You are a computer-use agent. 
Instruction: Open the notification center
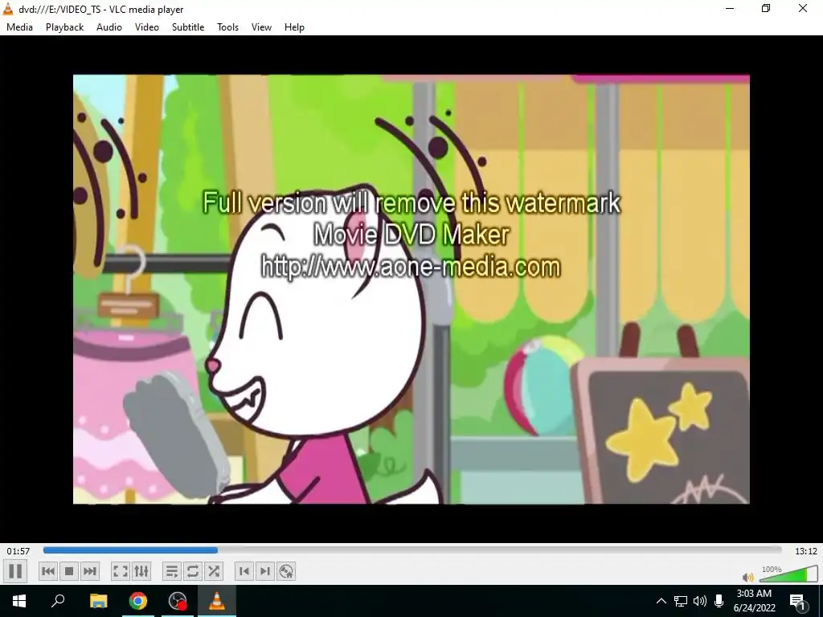point(797,601)
